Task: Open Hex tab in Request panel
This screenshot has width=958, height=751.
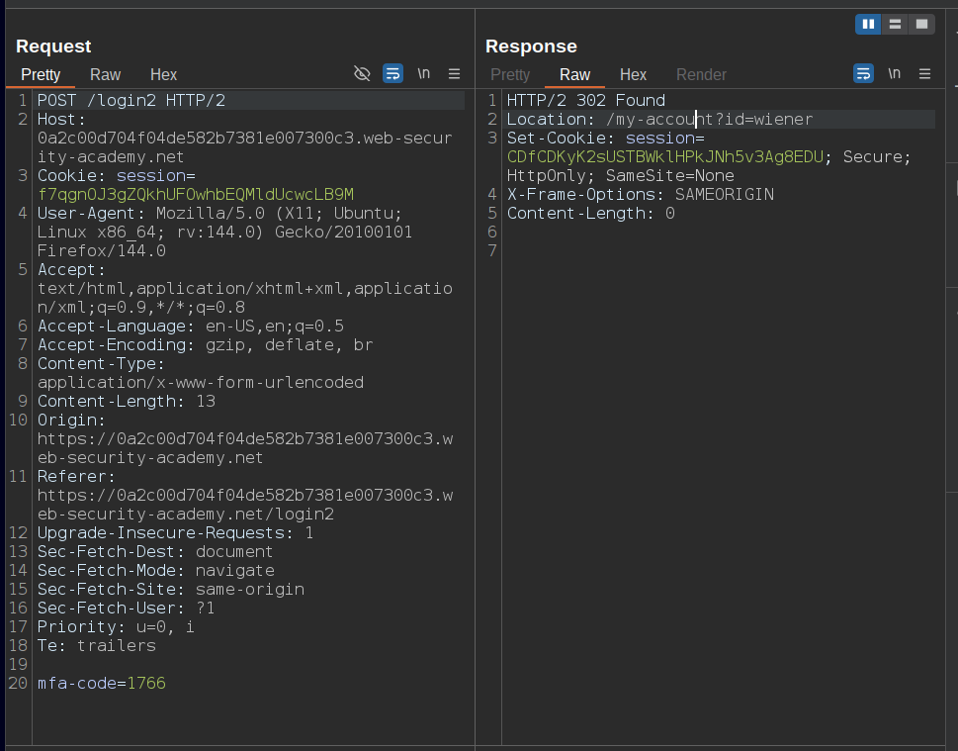Action: tap(164, 75)
